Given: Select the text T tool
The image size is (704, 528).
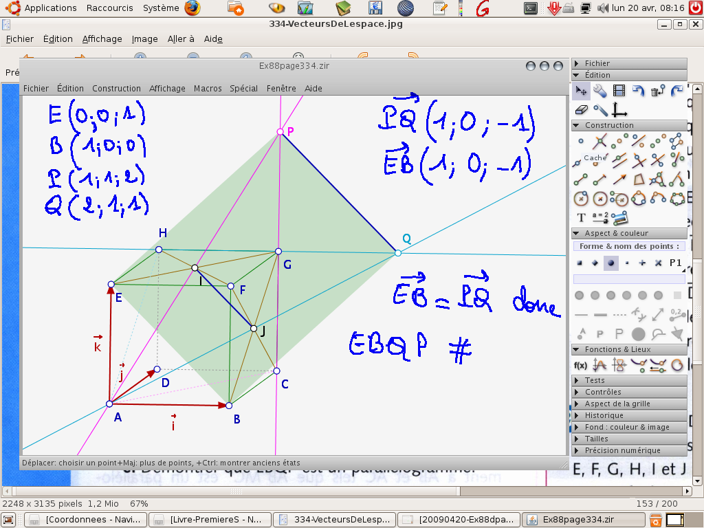Looking at the screenshot, I should pyautogui.click(x=581, y=218).
